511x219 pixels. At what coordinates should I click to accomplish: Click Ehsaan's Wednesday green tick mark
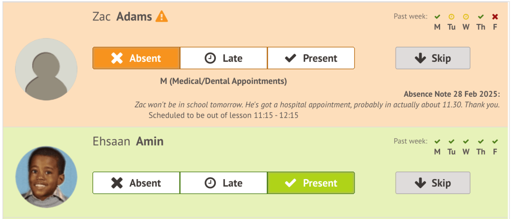[466, 141]
